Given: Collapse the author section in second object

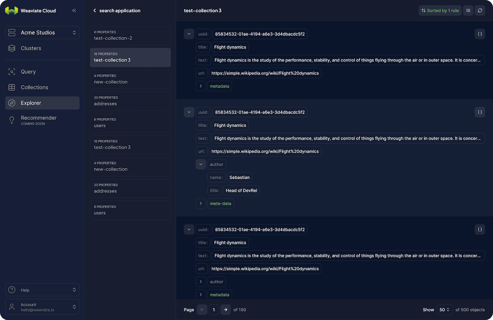Looking at the screenshot, I should (200, 164).
